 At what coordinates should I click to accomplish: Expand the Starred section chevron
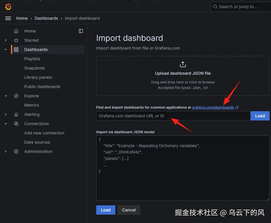click(6, 40)
